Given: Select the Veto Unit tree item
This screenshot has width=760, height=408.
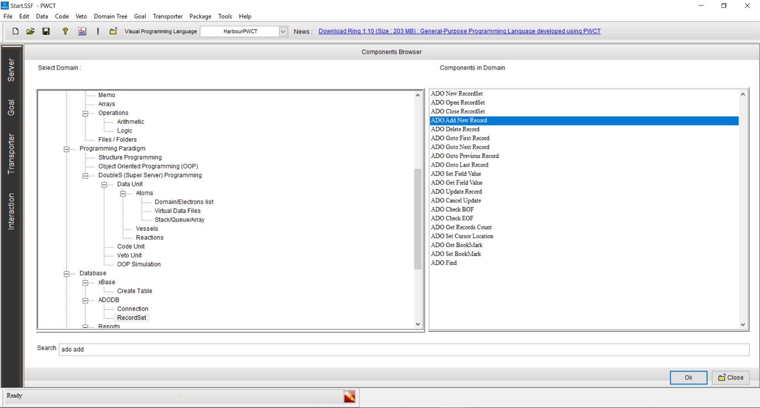Looking at the screenshot, I should pyautogui.click(x=129, y=255).
